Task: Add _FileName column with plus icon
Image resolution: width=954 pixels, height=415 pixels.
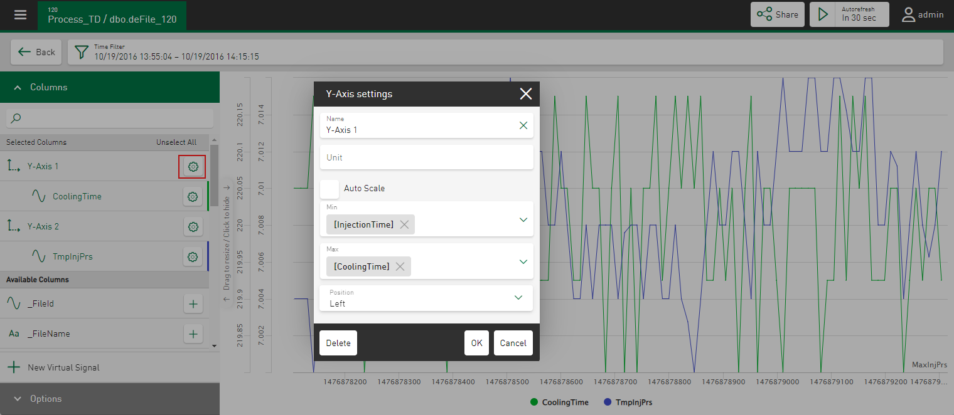Action: (x=193, y=334)
